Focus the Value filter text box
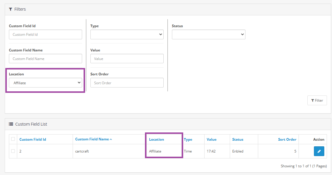The height and width of the screenshot is (175, 332). click(127, 59)
